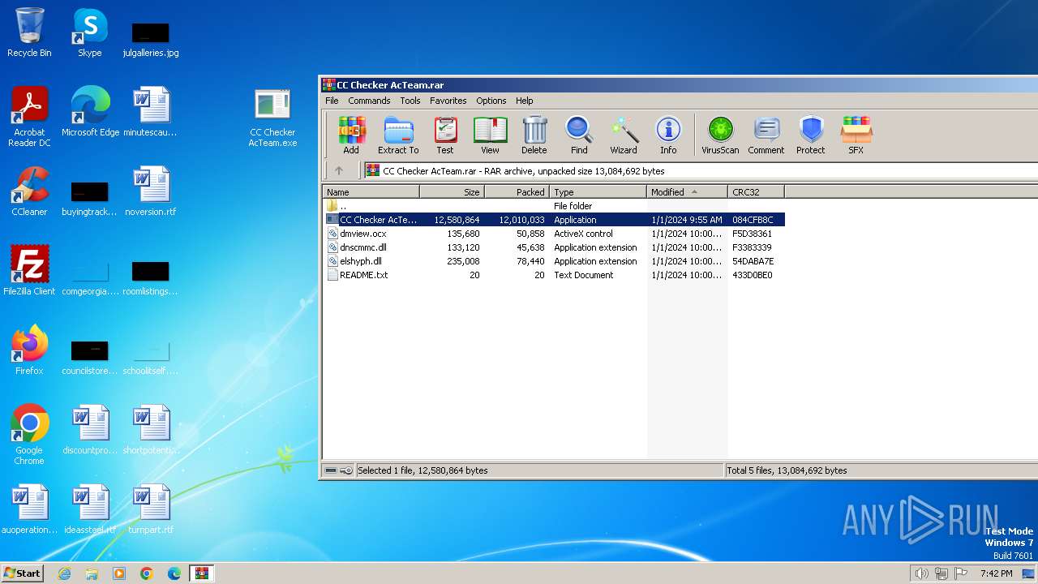This screenshot has width=1038, height=584.
Task: Select the CC Checker AcTe... application row
Action: [x=554, y=220]
